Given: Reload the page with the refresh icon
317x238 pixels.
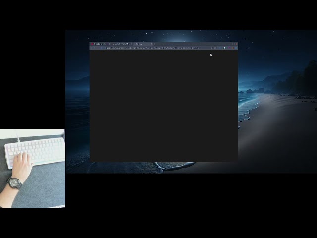Looking at the screenshot, I should [x=101, y=48].
